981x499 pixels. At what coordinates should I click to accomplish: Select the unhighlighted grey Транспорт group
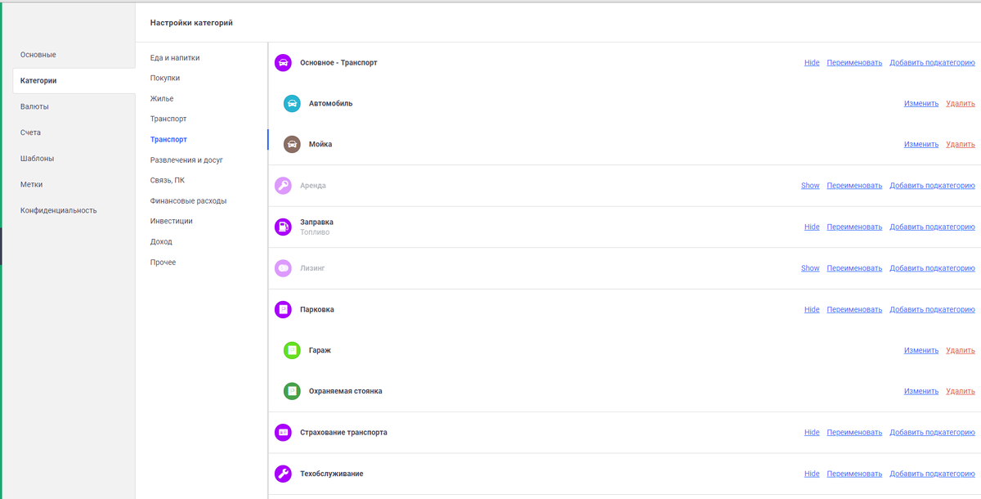168,119
